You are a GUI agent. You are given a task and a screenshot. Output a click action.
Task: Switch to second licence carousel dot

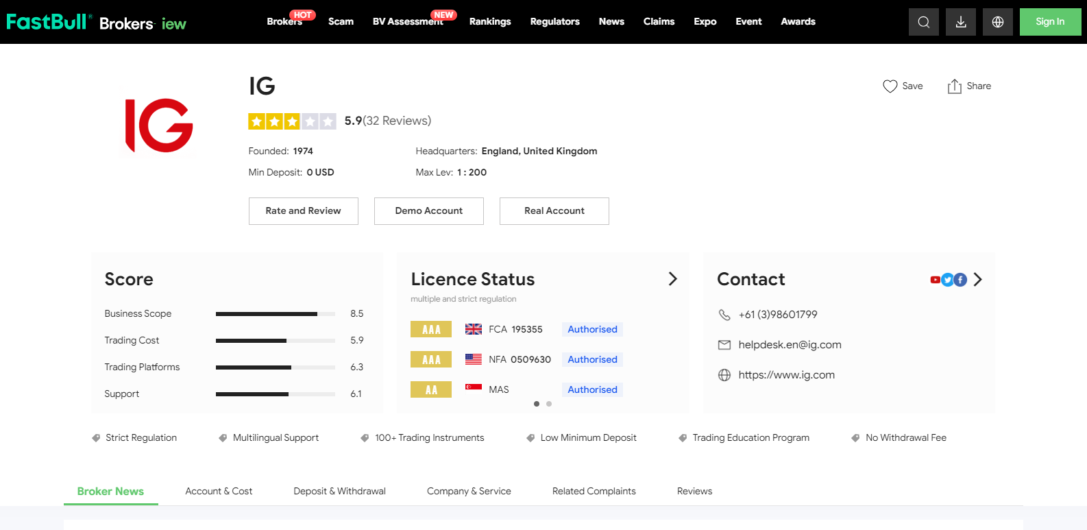click(549, 404)
